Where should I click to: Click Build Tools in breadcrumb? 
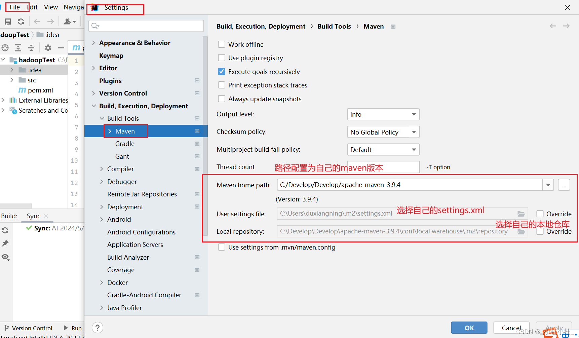coord(334,26)
